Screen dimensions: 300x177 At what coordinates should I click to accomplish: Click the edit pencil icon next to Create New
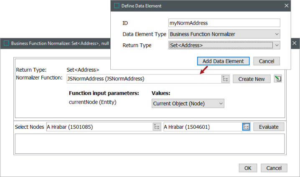click(278, 79)
